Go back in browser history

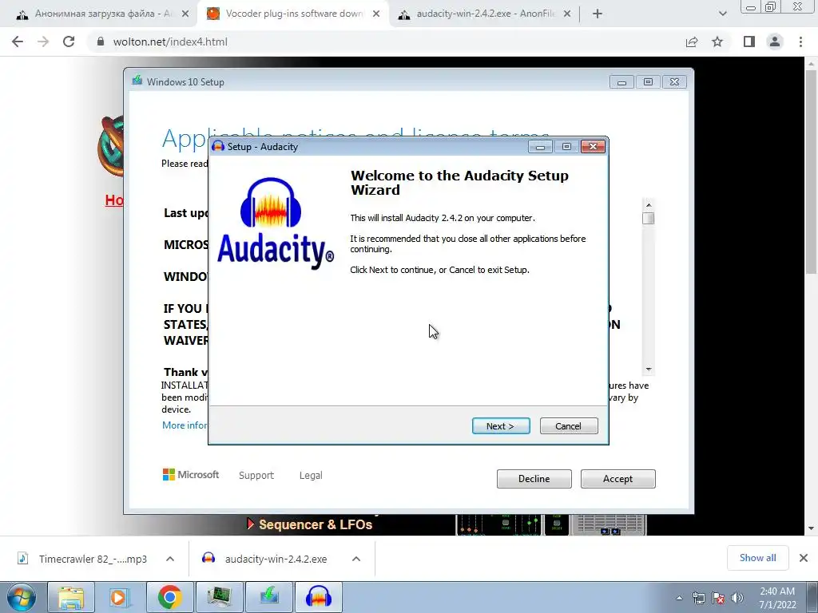18,42
